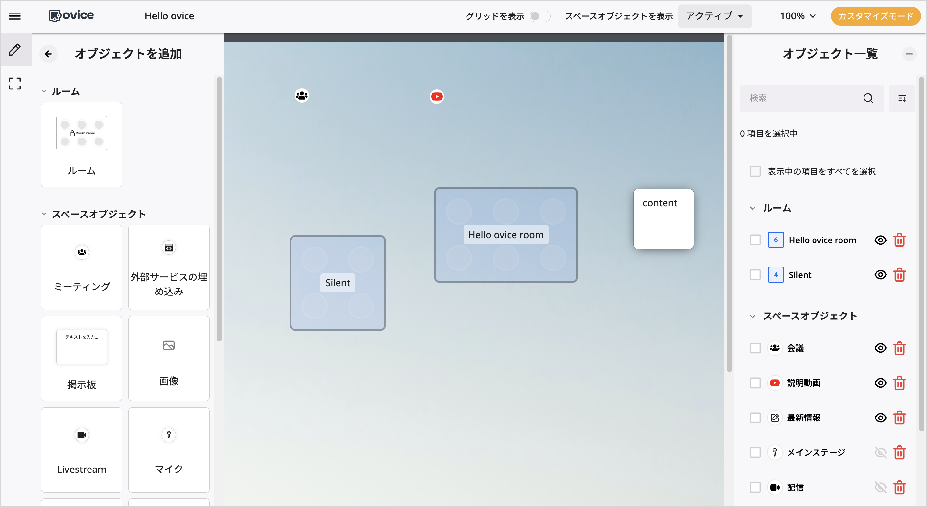The height and width of the screenshot is (508, 927).
Task: Minimize the object list panel
Action: click(909, 54)
